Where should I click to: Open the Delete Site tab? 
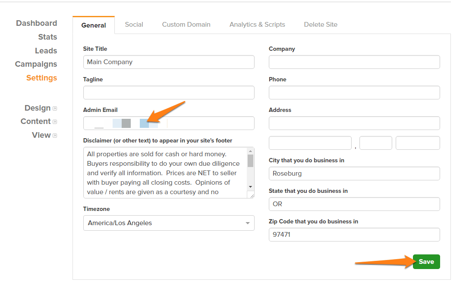click(321, 25)
